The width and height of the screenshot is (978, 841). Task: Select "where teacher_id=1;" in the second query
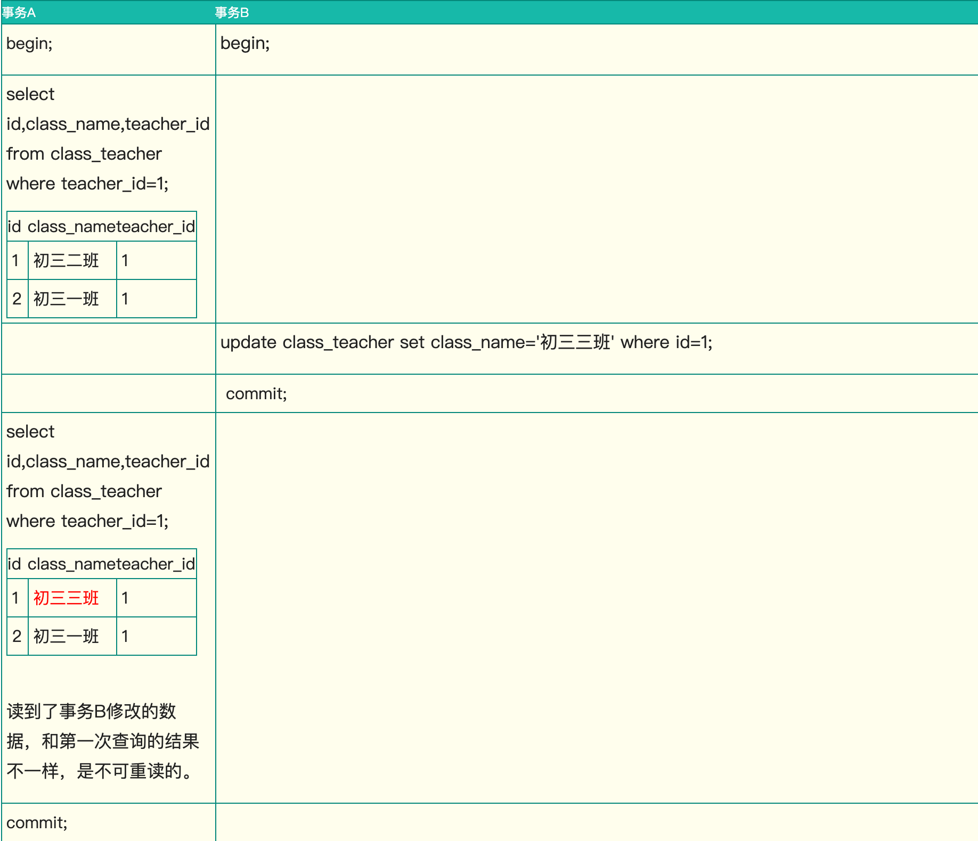(x=87, y=521)
